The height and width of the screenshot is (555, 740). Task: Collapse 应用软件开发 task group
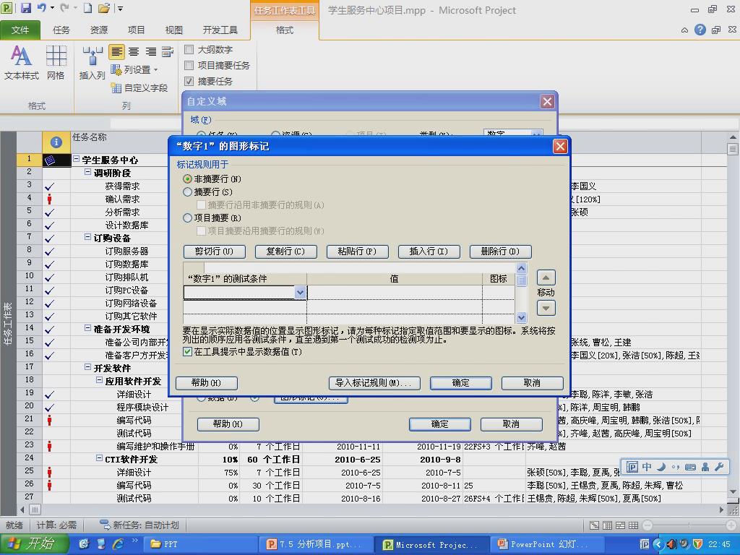[99, 380]
